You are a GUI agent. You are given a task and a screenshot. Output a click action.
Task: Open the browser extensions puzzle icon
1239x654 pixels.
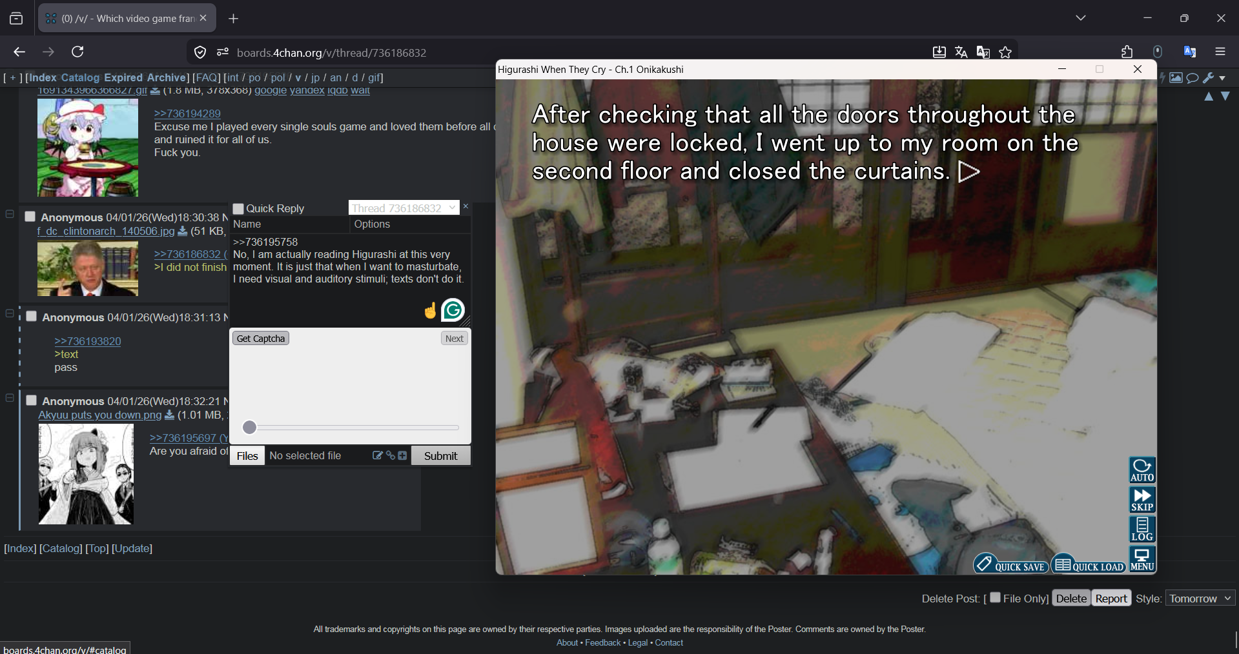pyautogui.click(x=1127, y=52)
